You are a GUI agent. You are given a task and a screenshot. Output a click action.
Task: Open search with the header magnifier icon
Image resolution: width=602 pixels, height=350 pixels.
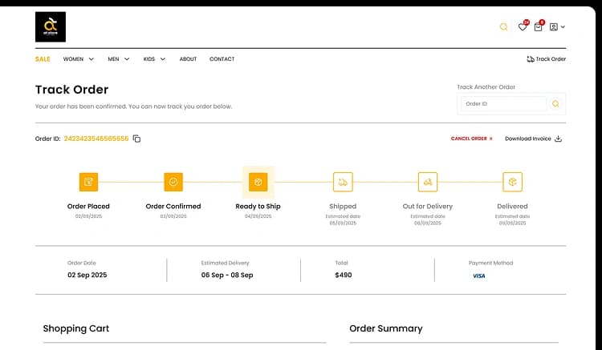(503, 26)
